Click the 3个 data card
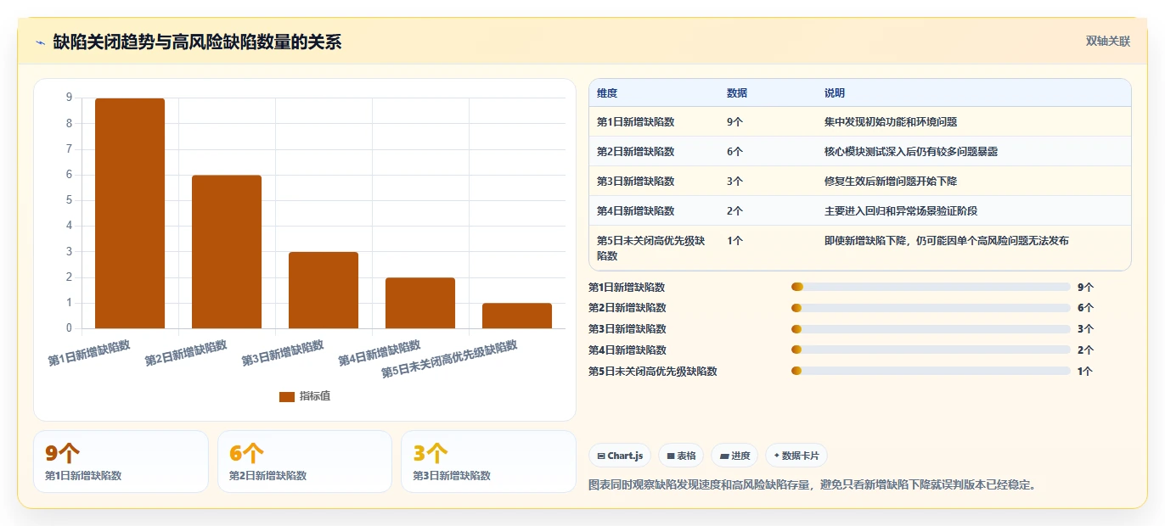Viewport: 1165px width, 526px height. [488, 462]
